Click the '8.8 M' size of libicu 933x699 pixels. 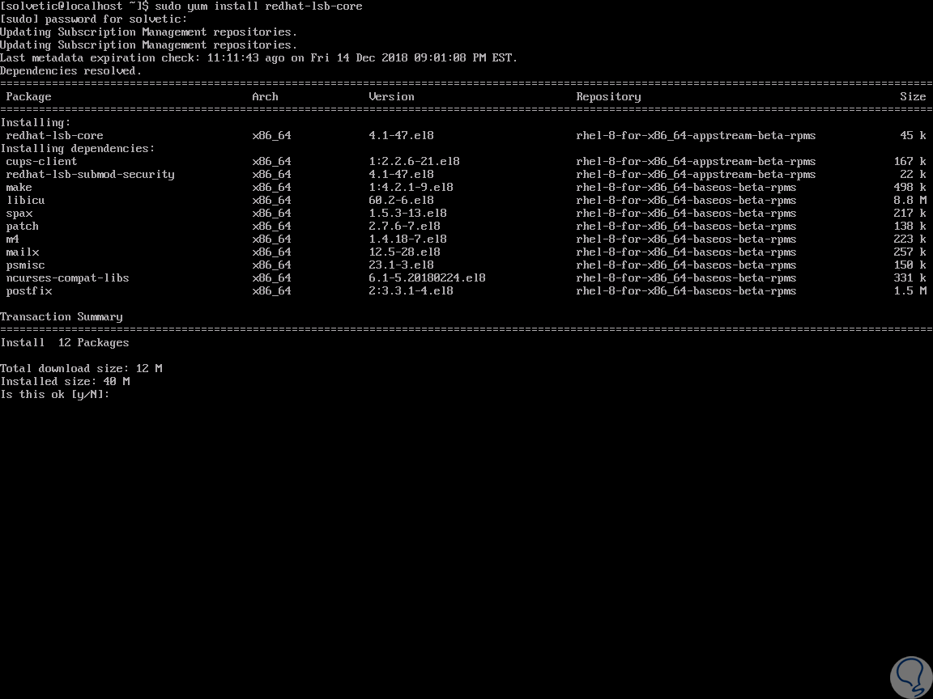[x=910, y=201]
